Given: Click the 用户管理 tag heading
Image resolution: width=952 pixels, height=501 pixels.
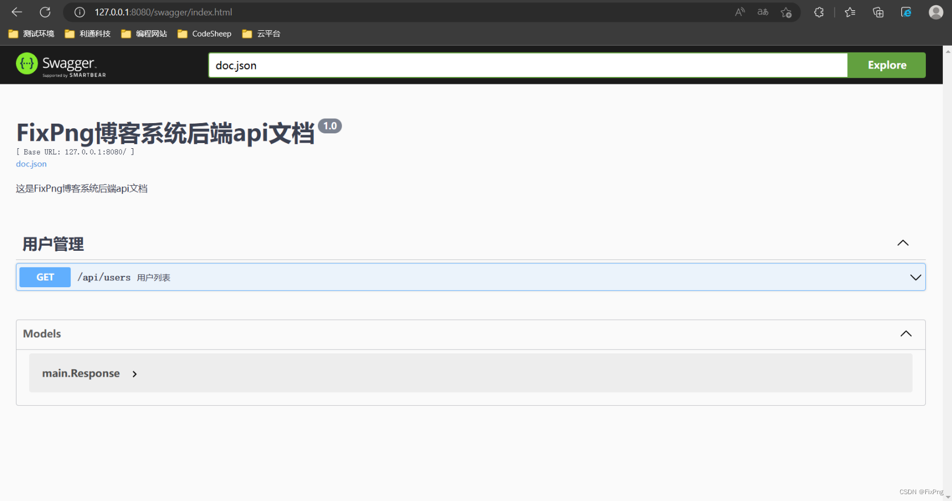Looking at the screenshot, I should [53, 244].
